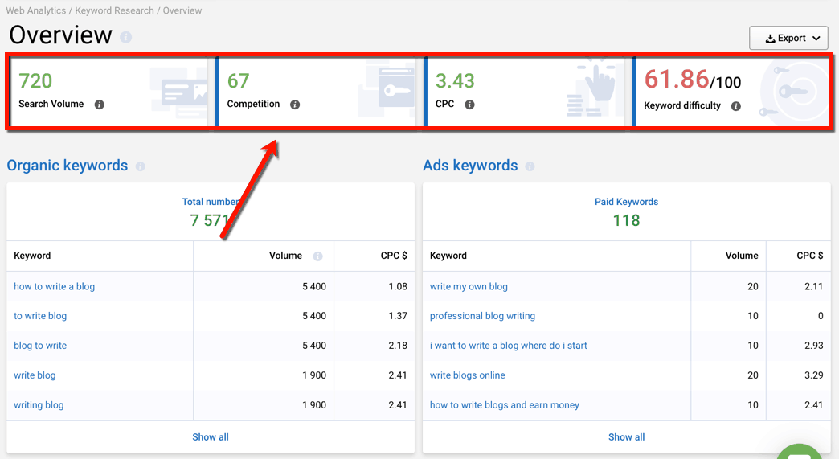Image resolution: width=839 pixels, height=459 pixels.
Task: Click the Ads keywords info icon
Action: pyautogui.click(x=530, y=166)
